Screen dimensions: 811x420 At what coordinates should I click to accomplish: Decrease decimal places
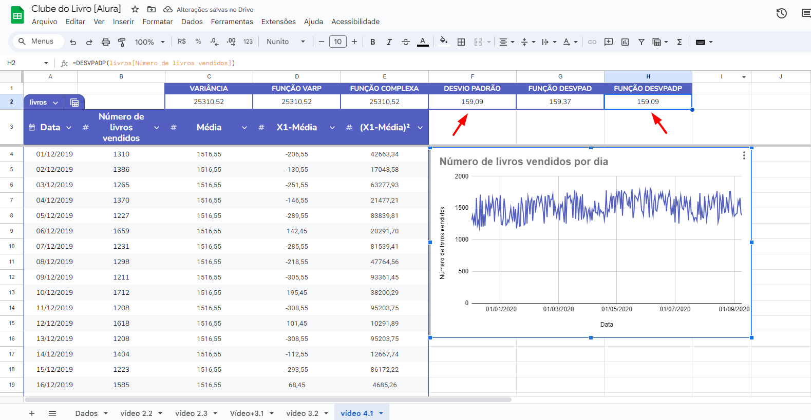coord(214,42)
